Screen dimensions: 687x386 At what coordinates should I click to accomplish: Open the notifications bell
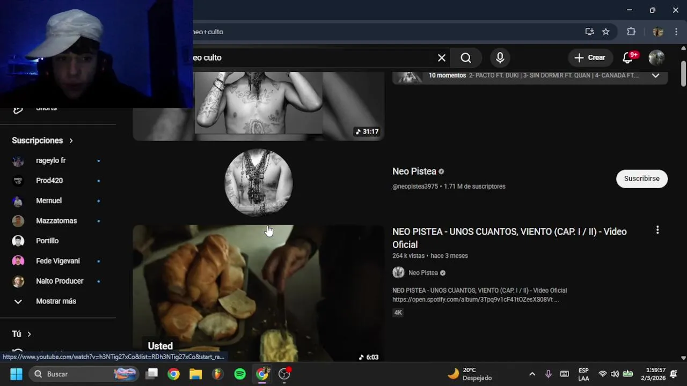tap(627, 58)
